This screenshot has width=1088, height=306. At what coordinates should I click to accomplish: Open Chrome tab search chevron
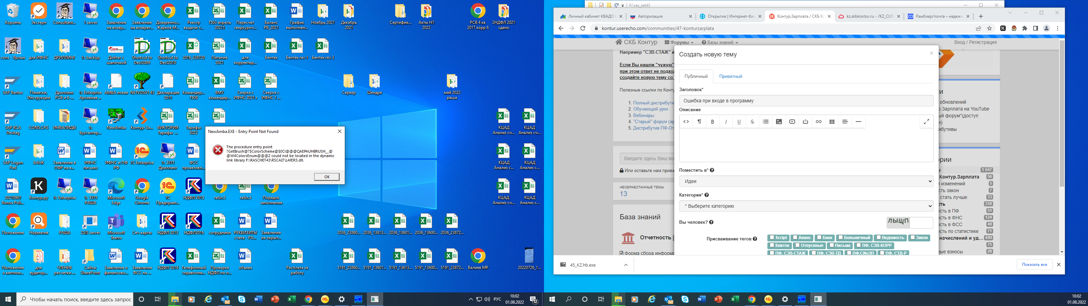click(1010, 13)
